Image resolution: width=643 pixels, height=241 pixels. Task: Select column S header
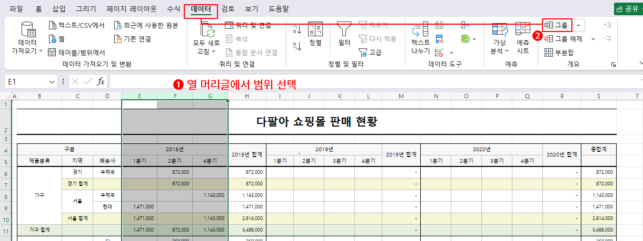[598, 96]
